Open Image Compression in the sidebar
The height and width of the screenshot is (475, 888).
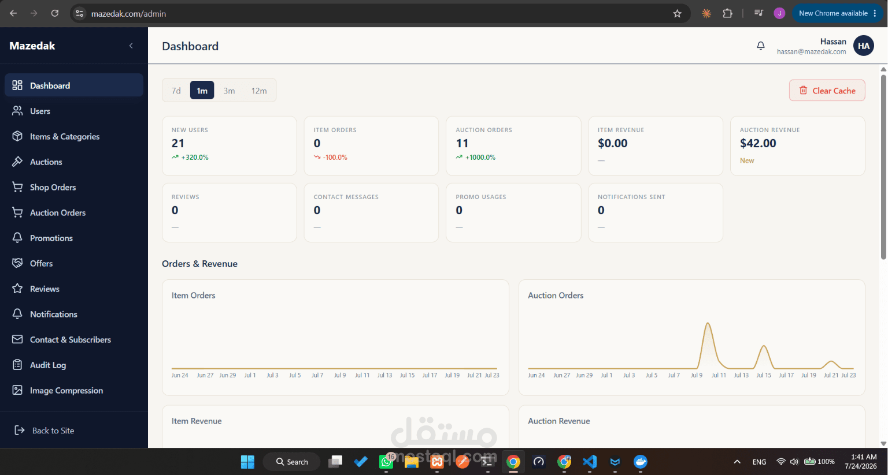pos(74,390)
